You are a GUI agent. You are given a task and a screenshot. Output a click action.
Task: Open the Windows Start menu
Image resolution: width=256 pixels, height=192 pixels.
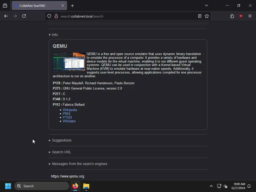pyautogui.click(x=8, y=186)
